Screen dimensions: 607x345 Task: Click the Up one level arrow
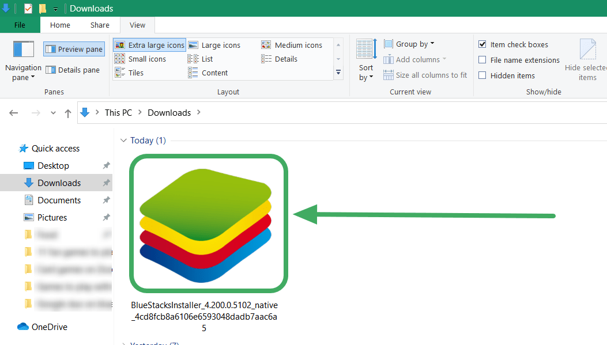coord(68,113)
